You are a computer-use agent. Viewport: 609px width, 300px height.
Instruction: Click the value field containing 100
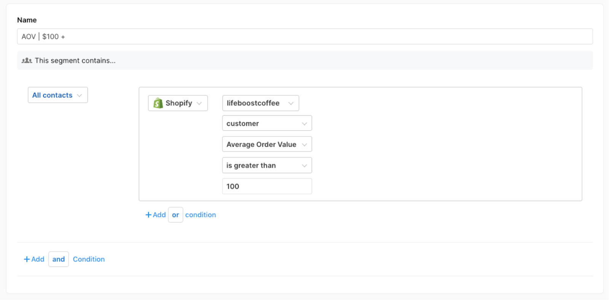267,186
